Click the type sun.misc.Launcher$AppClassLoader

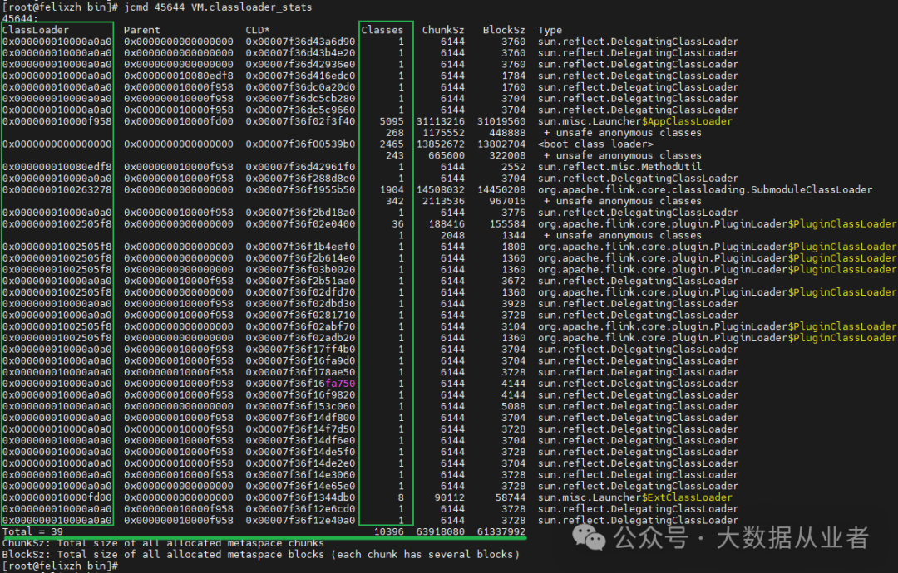634,121
